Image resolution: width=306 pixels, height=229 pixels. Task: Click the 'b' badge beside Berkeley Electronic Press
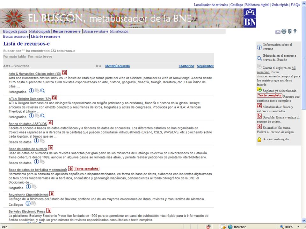tap(49, 210)
